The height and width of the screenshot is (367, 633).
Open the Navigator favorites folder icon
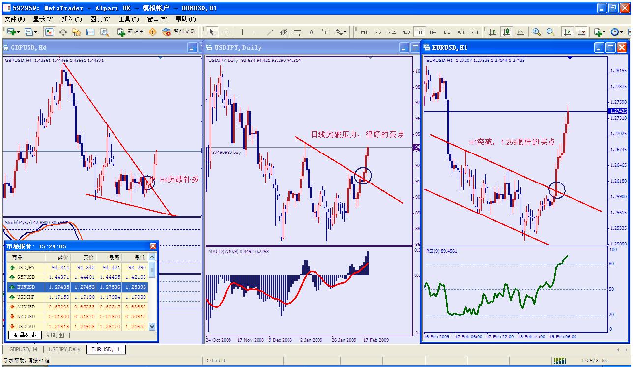click(x=77, y=32)
